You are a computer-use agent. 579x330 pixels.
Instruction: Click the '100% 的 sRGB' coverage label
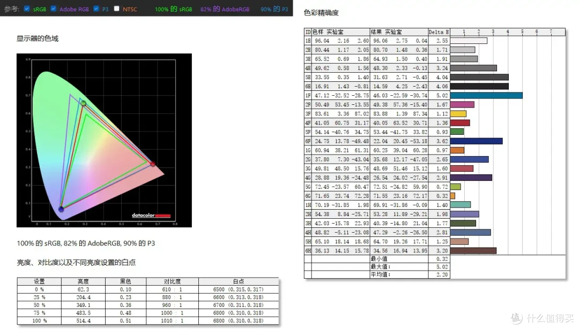(173, 9)
